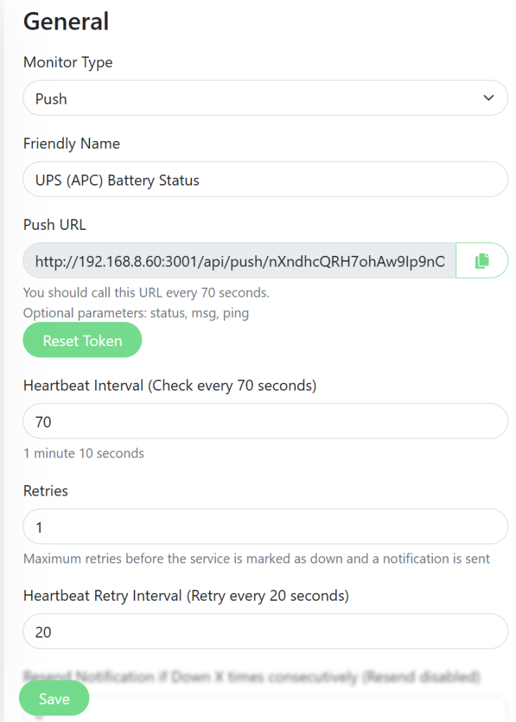Expand the Push monitor type selector
The width and height of the screenshot is (516, 722).
tap(265, 98)
